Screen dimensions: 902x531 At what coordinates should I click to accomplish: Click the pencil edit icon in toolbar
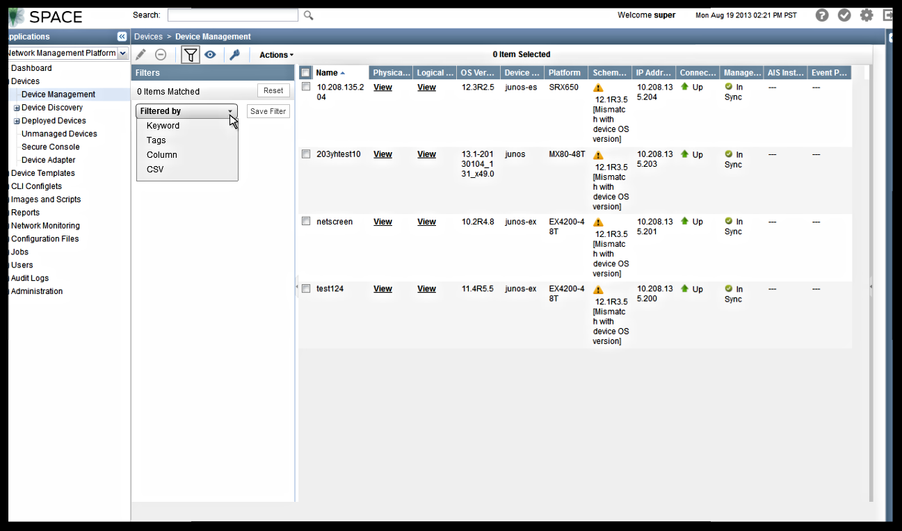pyautogui.click(x=140, y=54)
